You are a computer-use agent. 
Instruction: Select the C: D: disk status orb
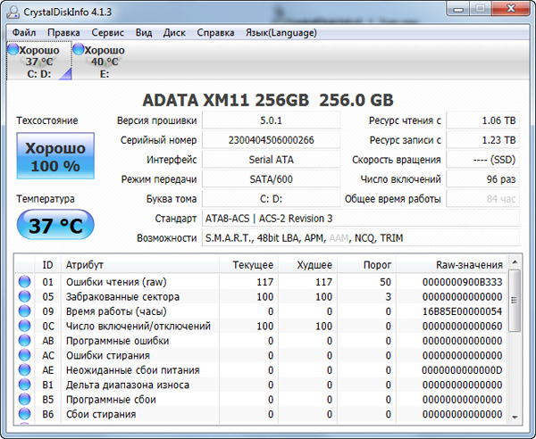[x=13, y=50]
